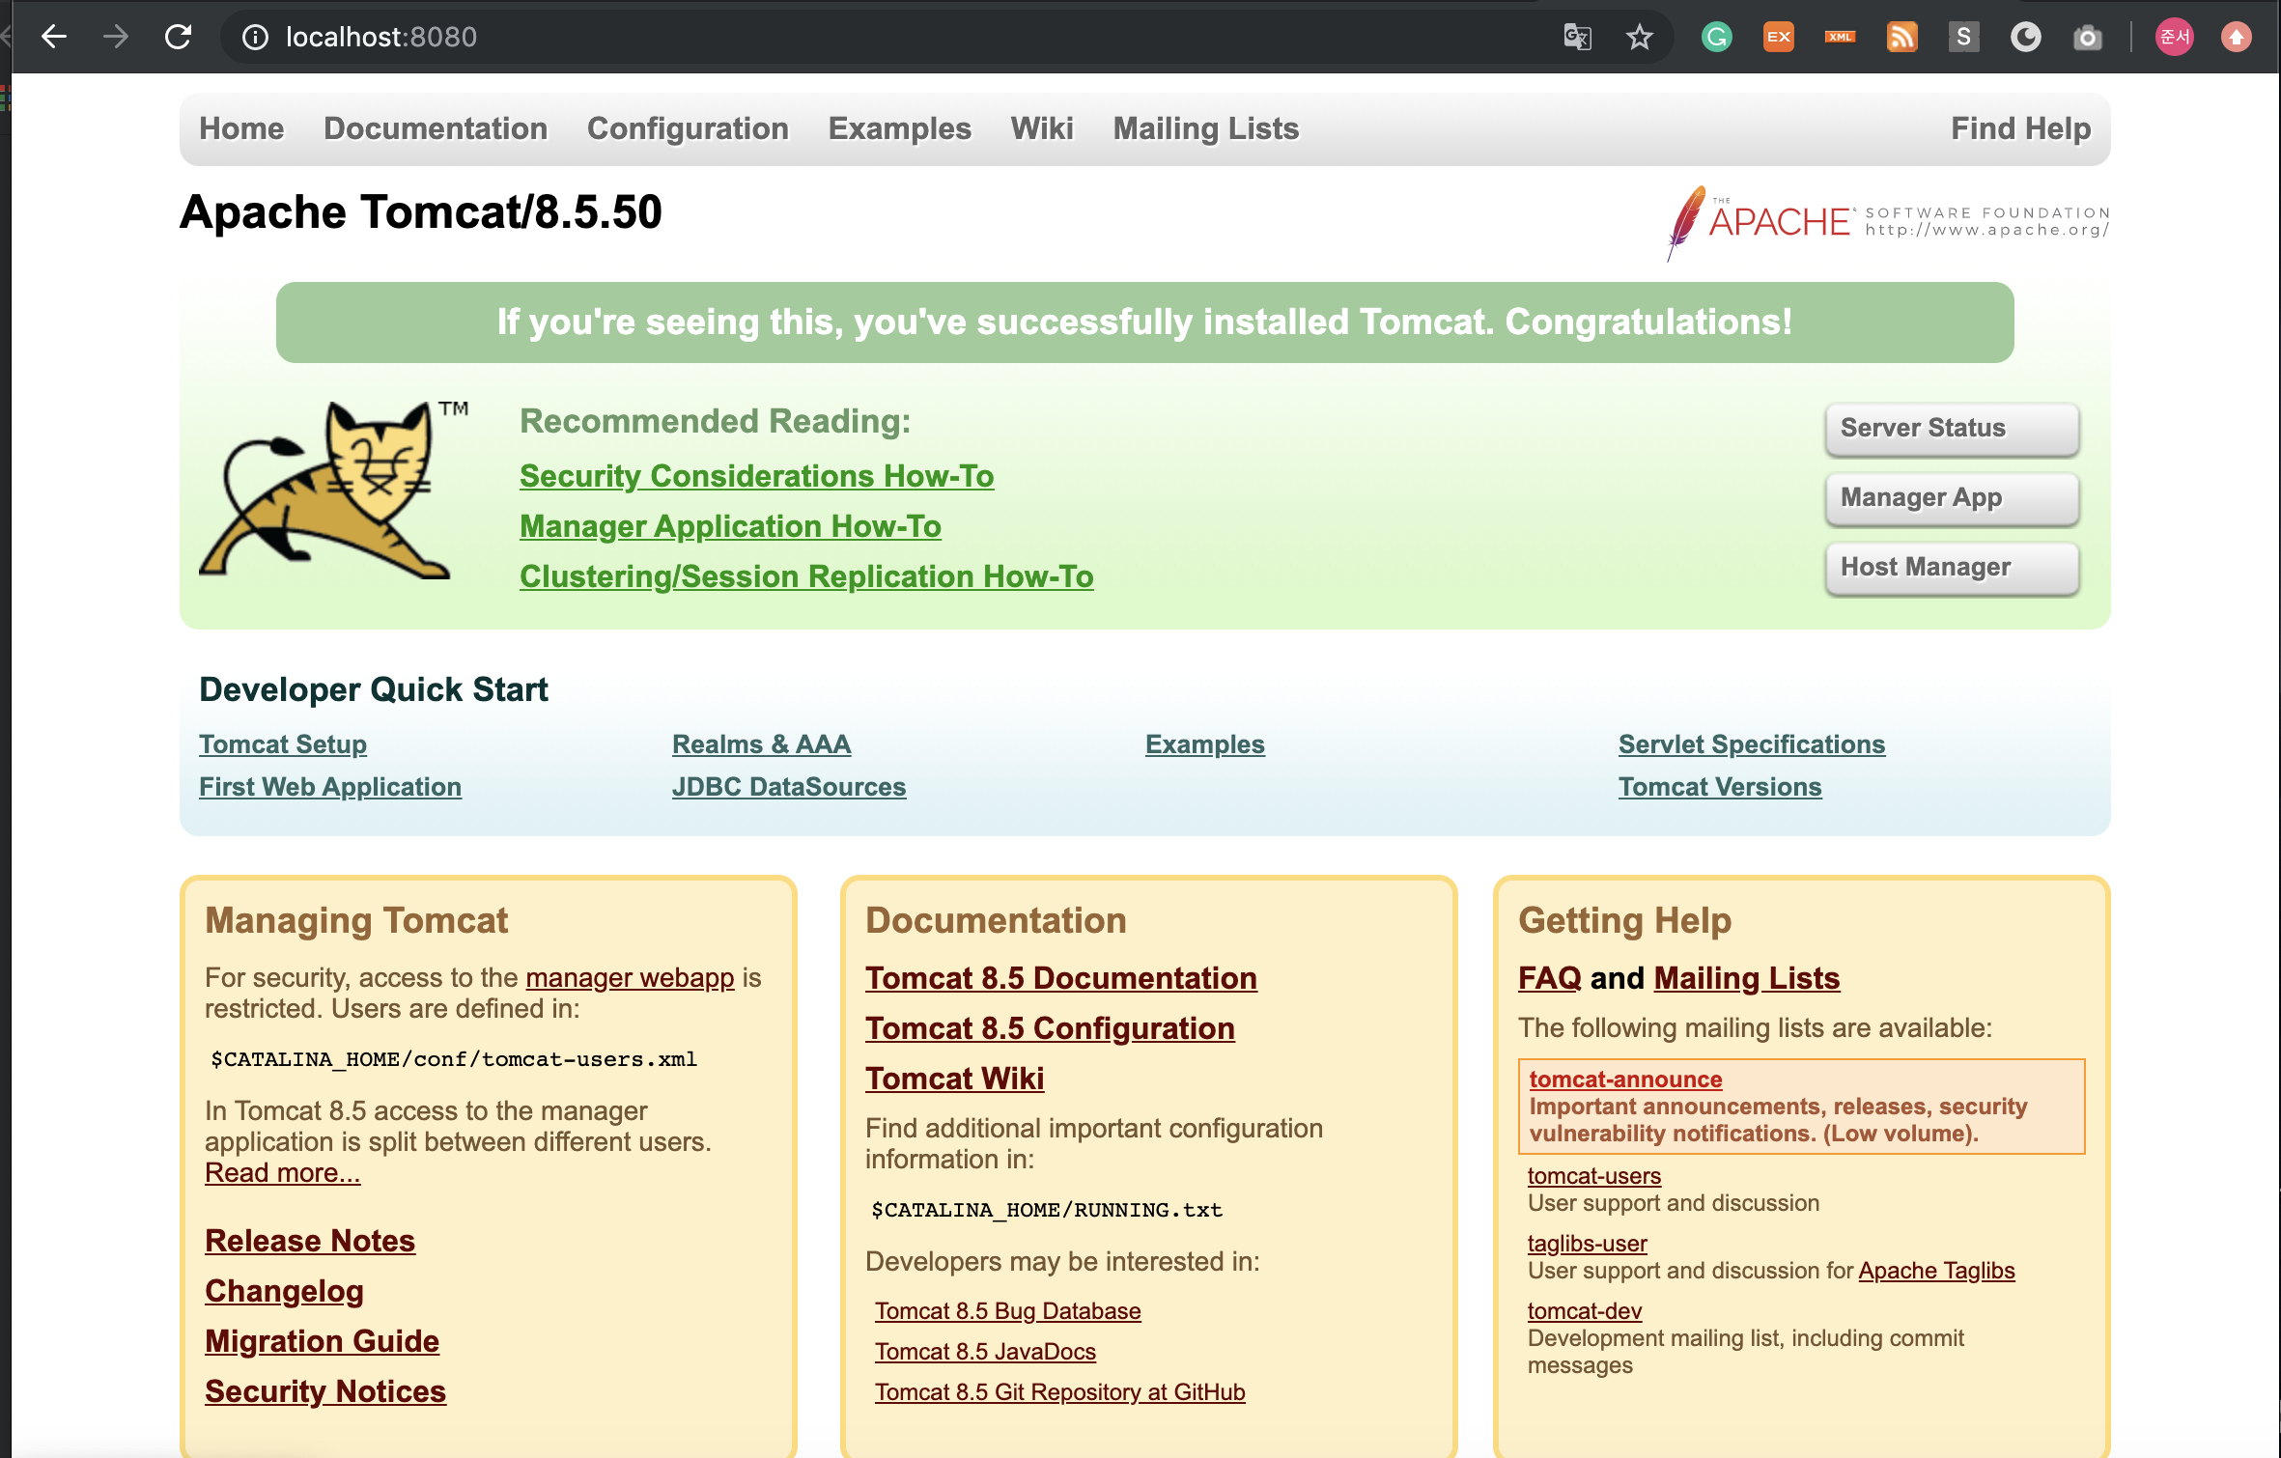This screenshot has width=2281, height=1458.
Task: Open the user profile avatar
Action: [x=2174, y=38]
